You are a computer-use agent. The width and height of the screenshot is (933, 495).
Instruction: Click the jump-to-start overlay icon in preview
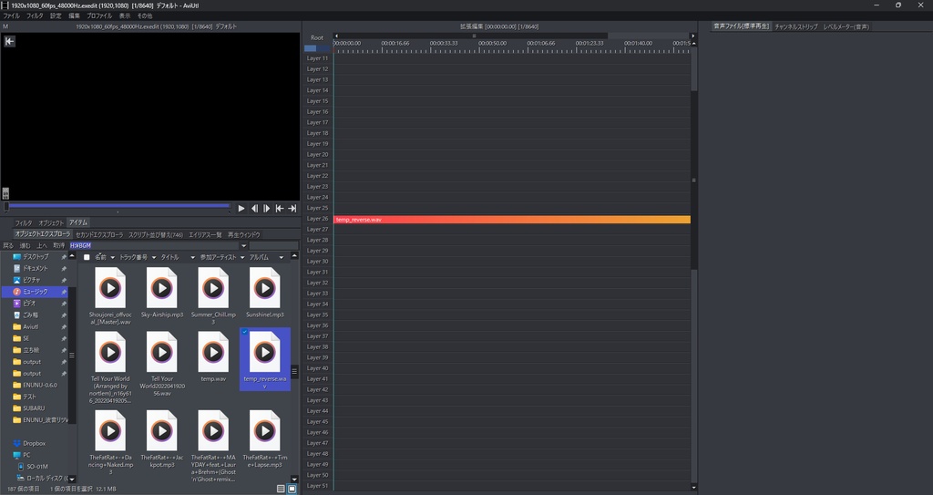click(9, 41)
